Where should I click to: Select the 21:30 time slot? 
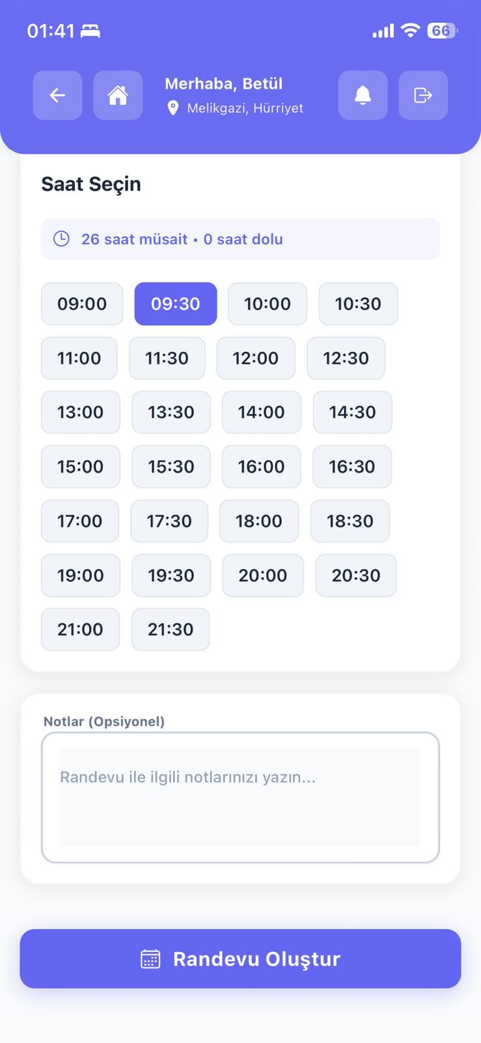(171, 629)
